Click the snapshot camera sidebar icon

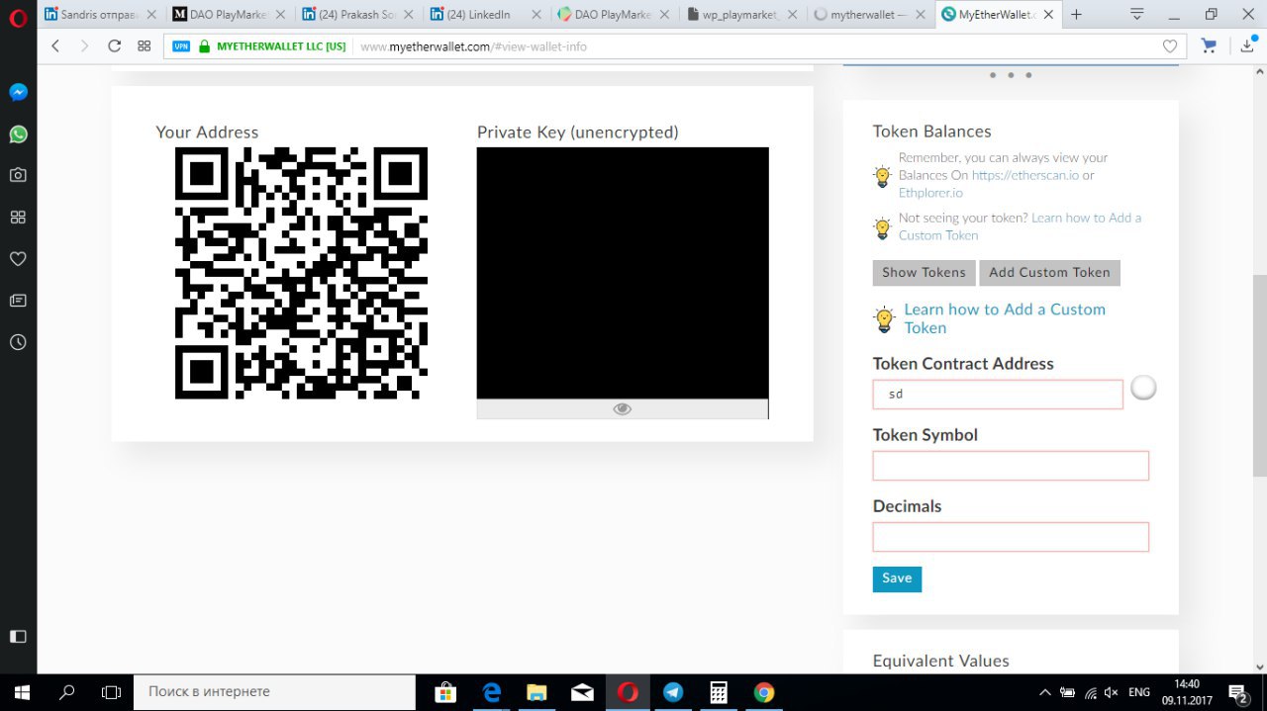(18, 175)
